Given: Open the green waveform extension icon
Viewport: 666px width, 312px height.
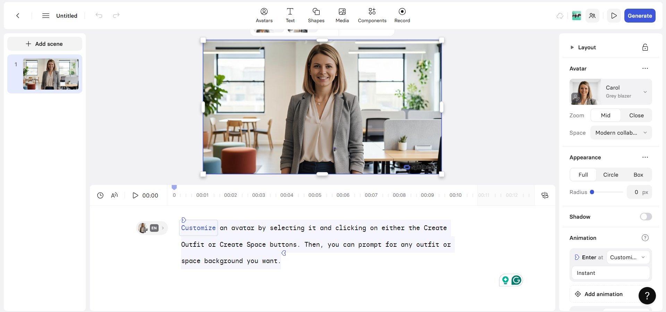Looking at the screenshot, I should 576,16.
